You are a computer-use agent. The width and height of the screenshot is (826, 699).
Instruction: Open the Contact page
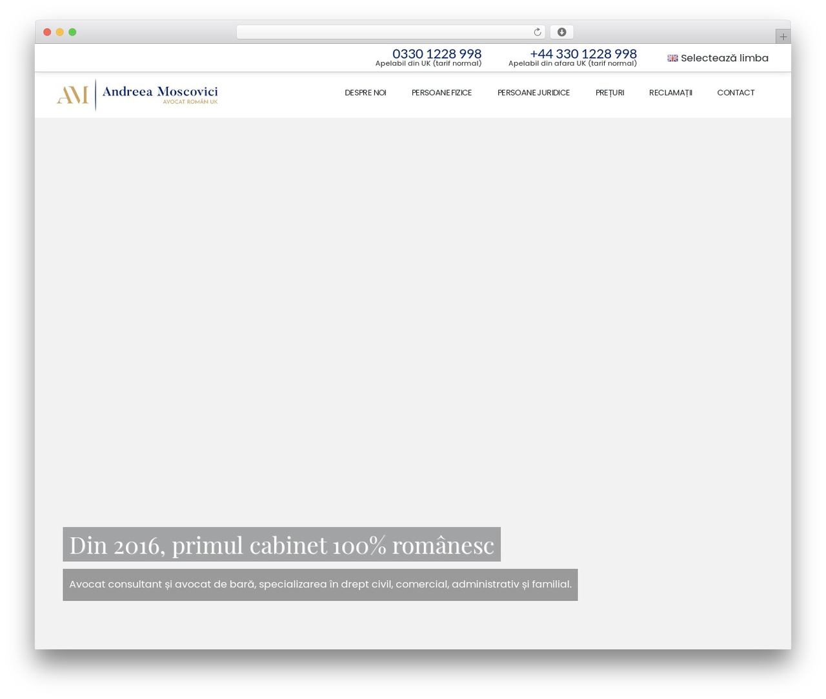point(736,93)
